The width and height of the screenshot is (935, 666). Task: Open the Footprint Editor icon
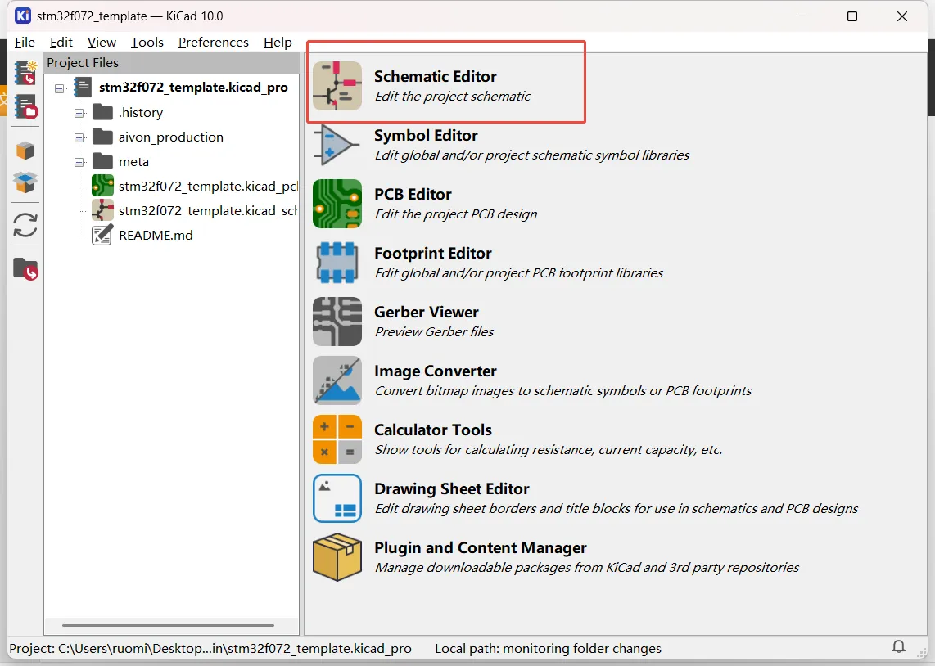(337, 263)
